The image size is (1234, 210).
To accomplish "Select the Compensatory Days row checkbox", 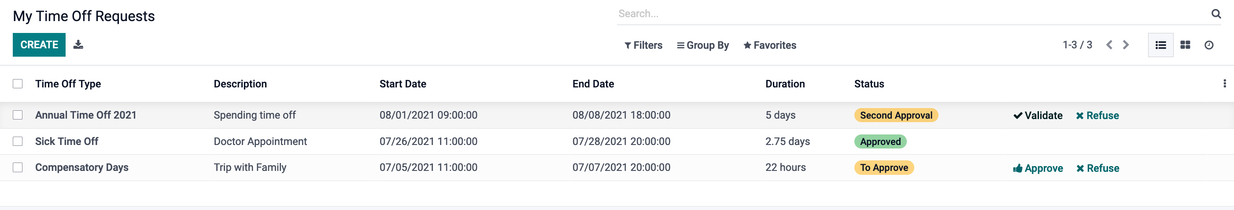I will 18,167.
